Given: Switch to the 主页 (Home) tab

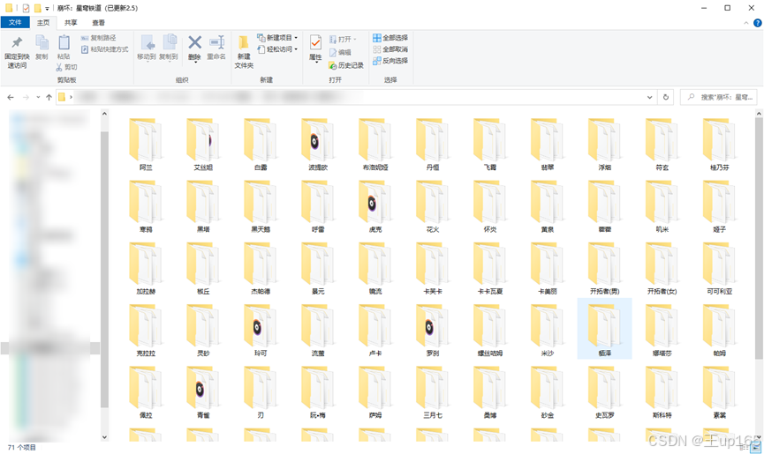Looking at the screenshot, I should tap(43, 22).
